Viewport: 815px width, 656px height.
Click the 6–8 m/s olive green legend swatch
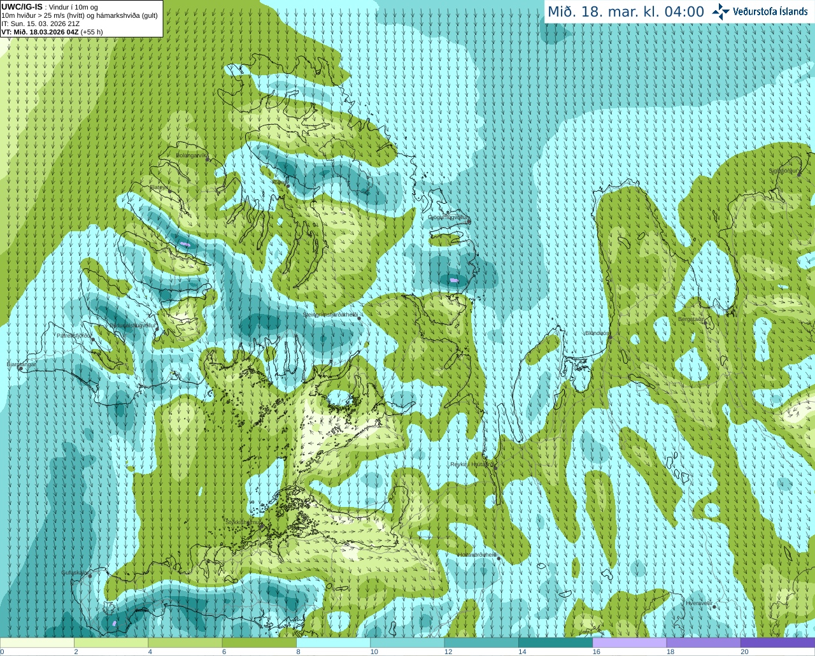tap(259, 643)
